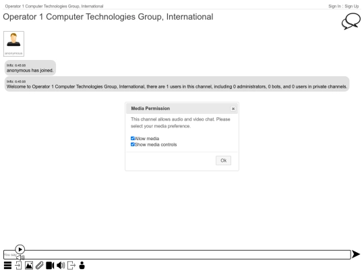Click the 'anonymous has joined.' message
The height and width of the screenshot is (273, 364).
pyautogui.click(x=30, y=68)
